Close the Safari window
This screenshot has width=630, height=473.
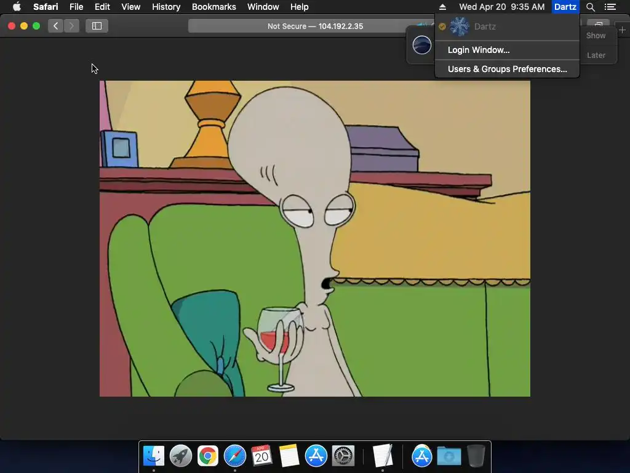click(12, 26)
